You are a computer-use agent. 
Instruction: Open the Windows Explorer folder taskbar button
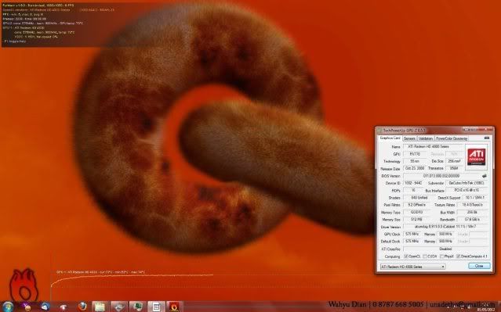[x=100, y=307]
